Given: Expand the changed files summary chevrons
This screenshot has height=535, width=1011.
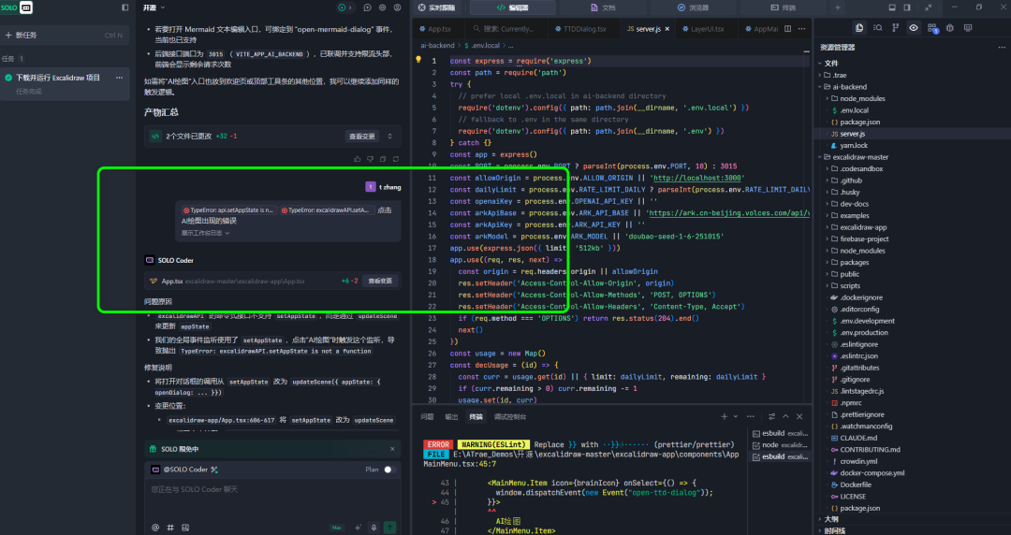Looking at the screenshot, I should tap(389, 136).
